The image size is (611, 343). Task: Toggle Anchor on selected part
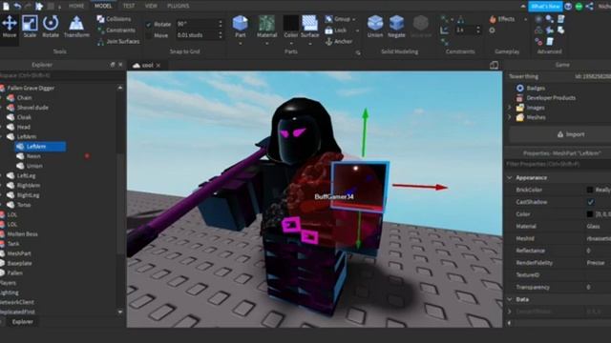coord(339,41)
